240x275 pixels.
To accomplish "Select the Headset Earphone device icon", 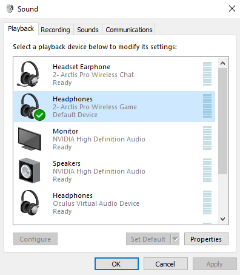I will 28,74.
